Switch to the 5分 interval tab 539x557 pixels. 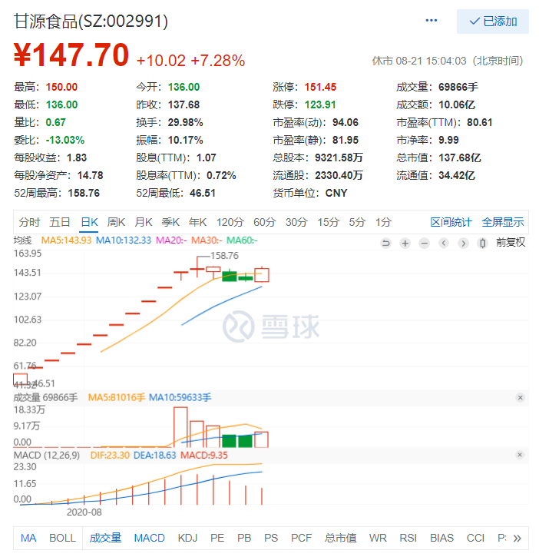pyautogui.click(x=357, y=222)
